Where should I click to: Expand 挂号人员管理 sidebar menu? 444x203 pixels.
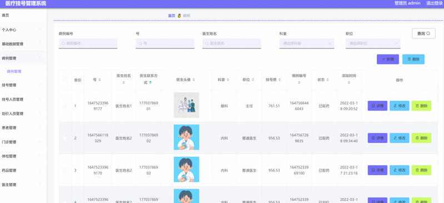23,99
